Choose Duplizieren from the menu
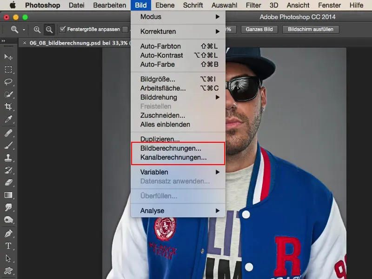The height and width of the screenshot is (279, 372). click(178, 139)
